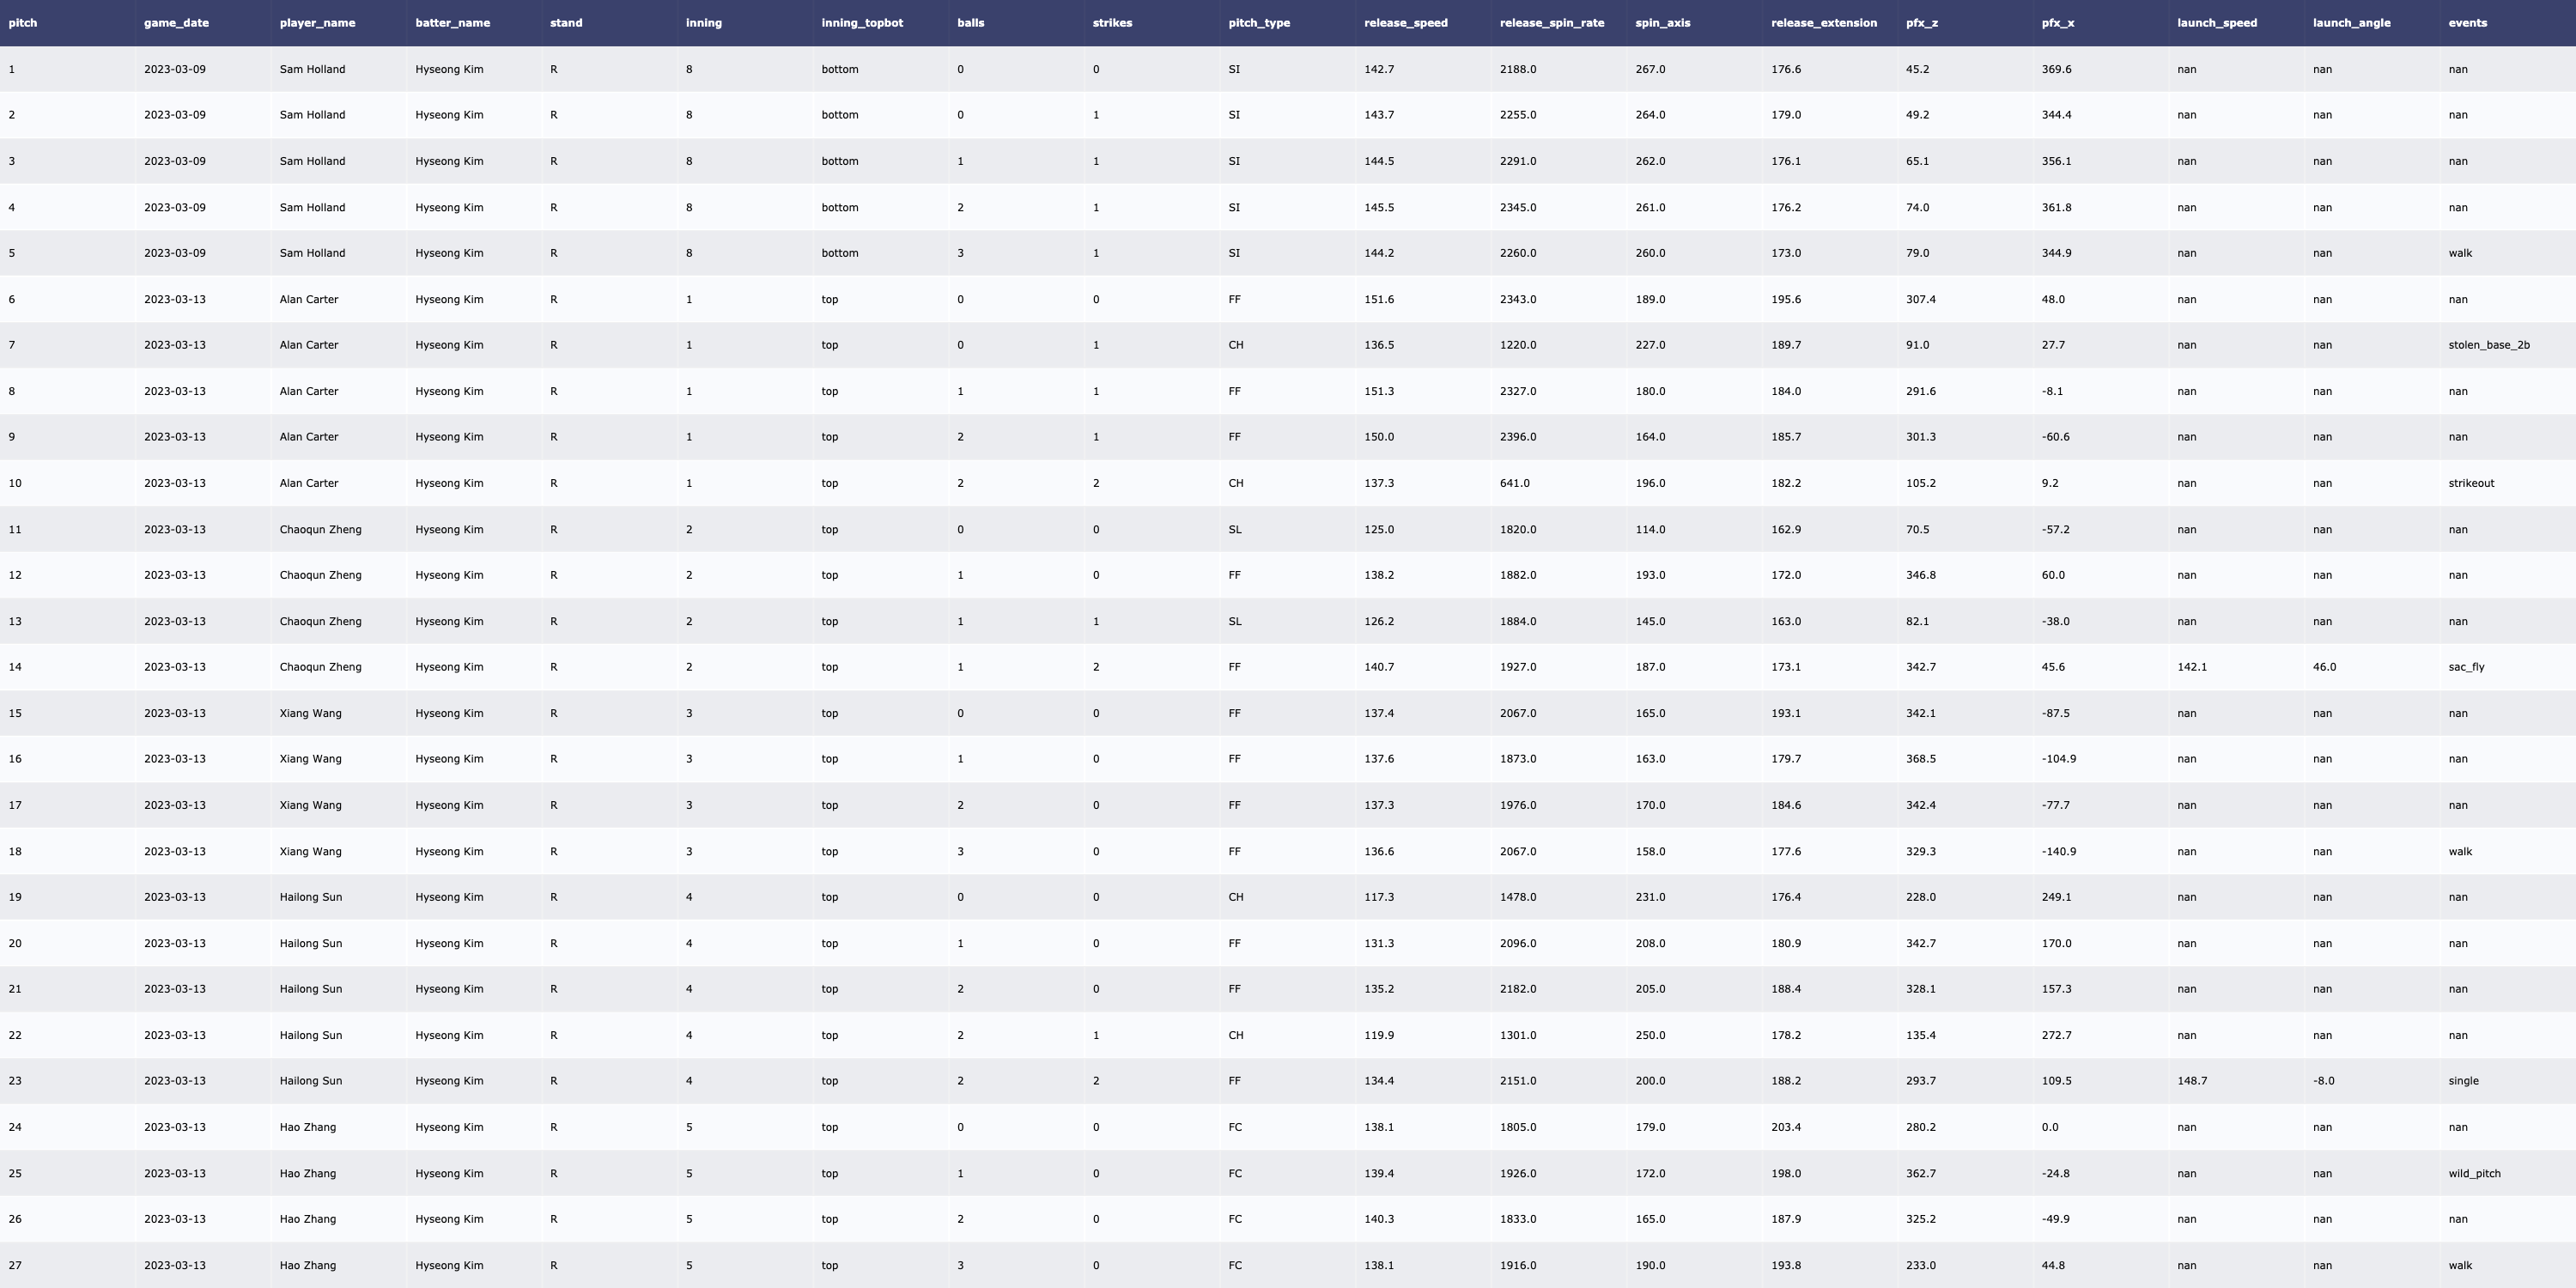Select the stolen_base_2b event cell

click(2488, 345)
